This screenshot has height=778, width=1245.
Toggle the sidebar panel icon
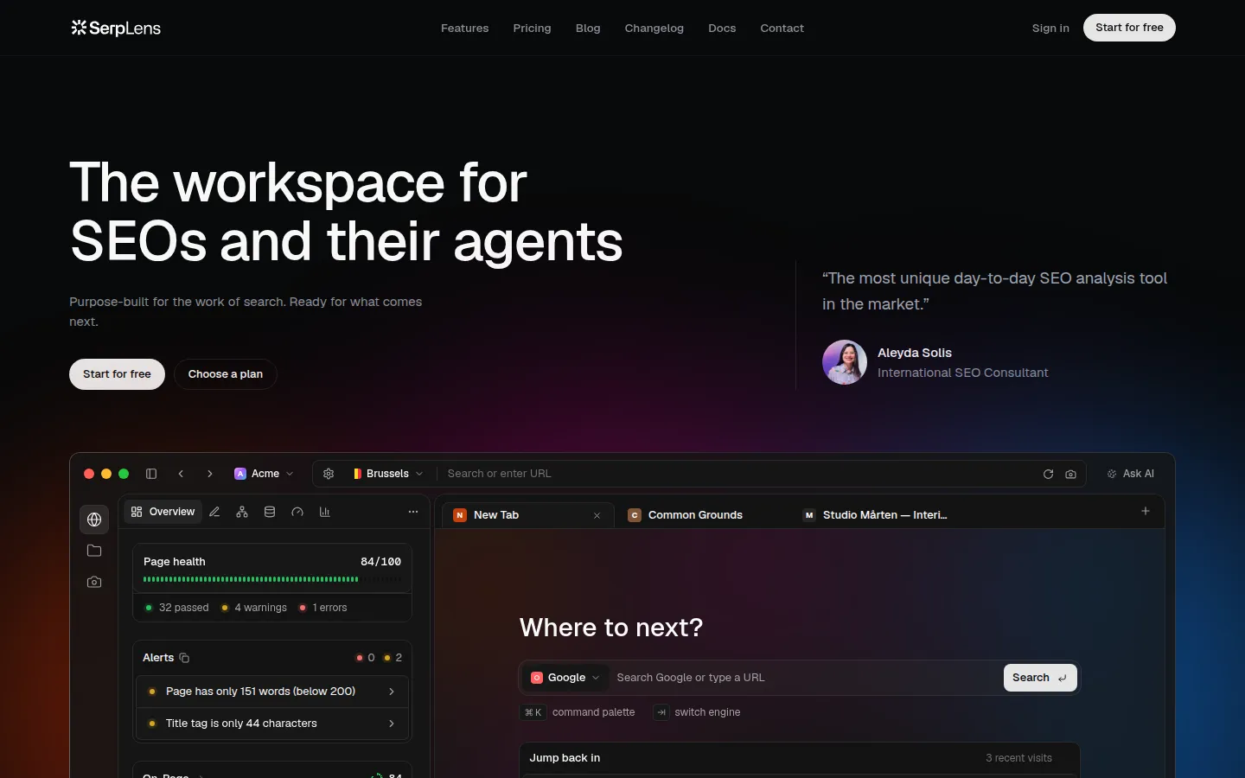point(151,474)
